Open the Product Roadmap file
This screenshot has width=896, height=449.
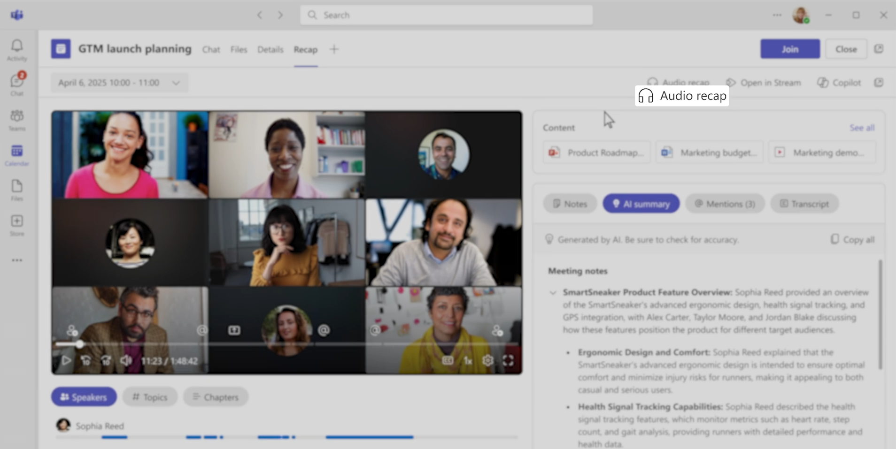pyautogui.click(x=596, y=152)
